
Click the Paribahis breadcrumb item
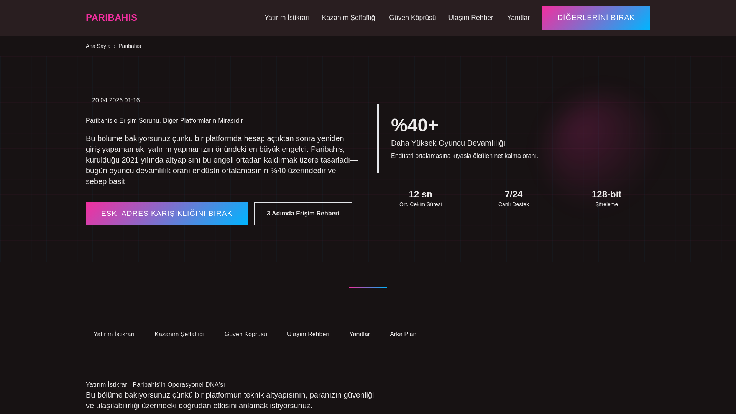click(x=130, y=46)
